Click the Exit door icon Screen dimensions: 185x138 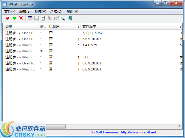point(70,18)
